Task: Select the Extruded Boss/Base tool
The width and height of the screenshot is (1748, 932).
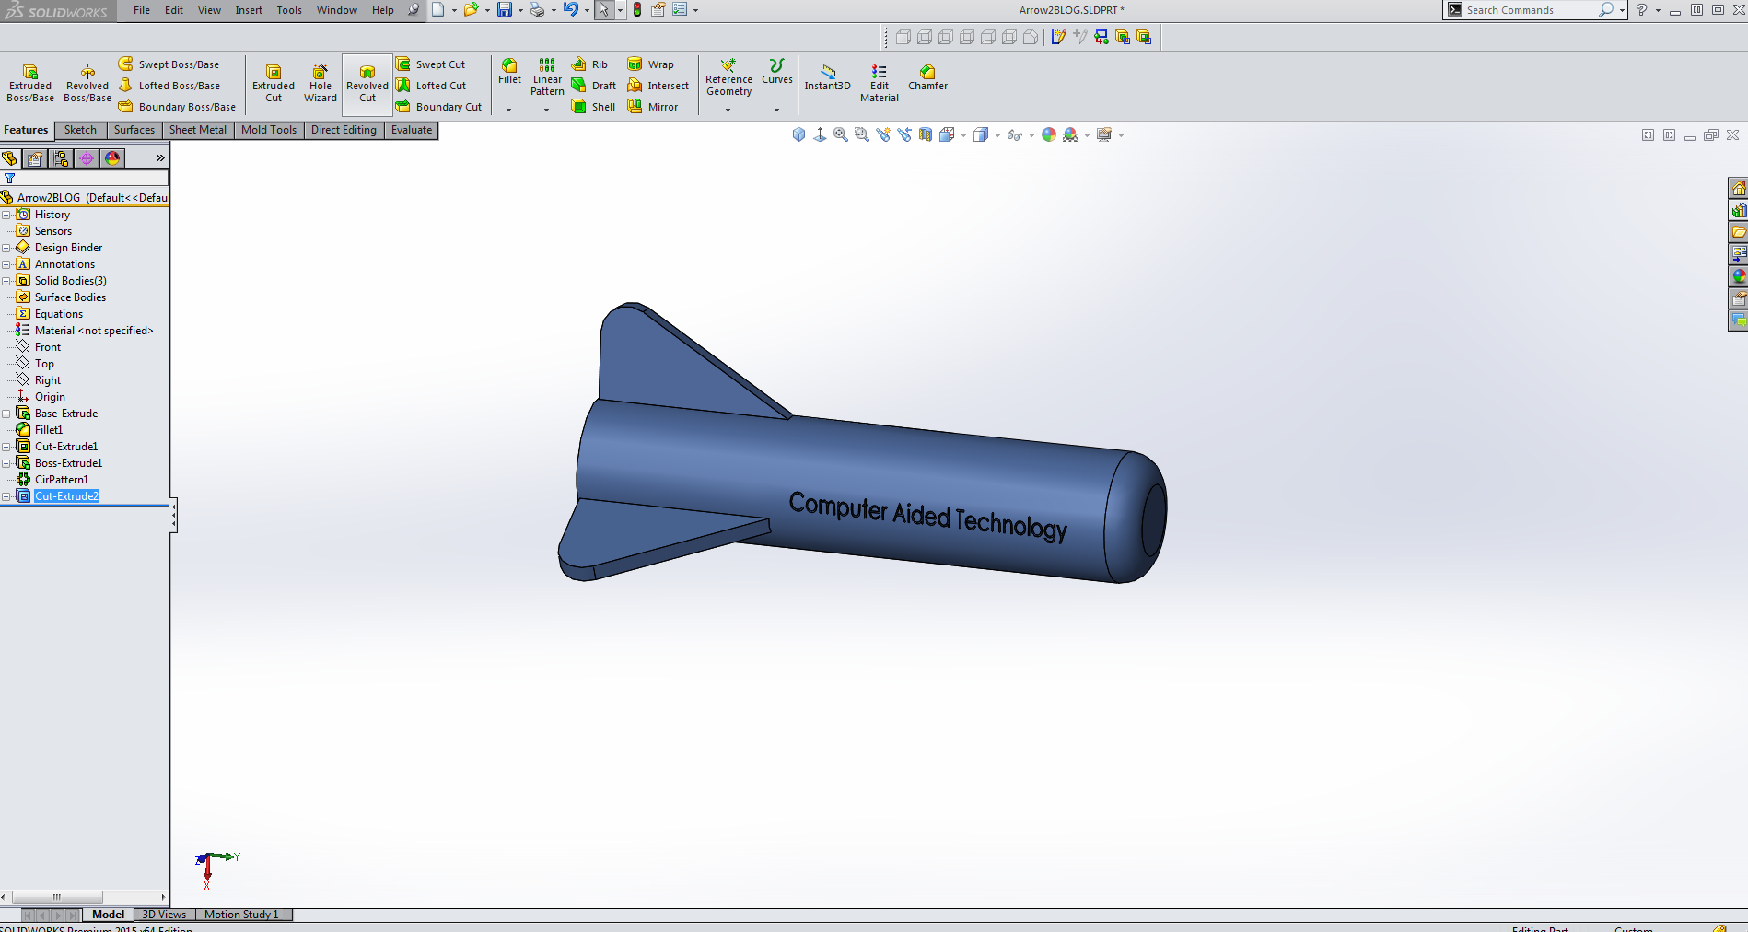Action: point(30,82)
